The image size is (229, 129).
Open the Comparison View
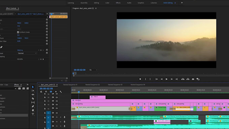click(x=198, y=79)
